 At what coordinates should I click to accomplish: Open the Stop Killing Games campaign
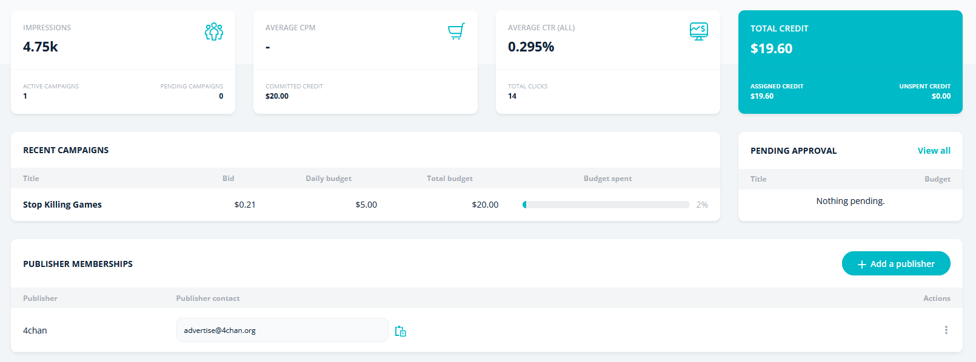(62, 205)
